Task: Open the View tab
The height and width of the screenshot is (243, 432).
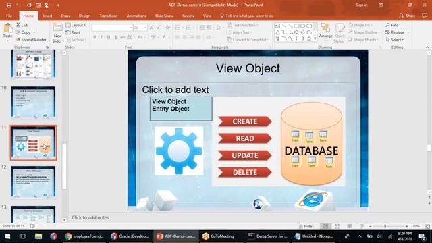Action: 207,16
